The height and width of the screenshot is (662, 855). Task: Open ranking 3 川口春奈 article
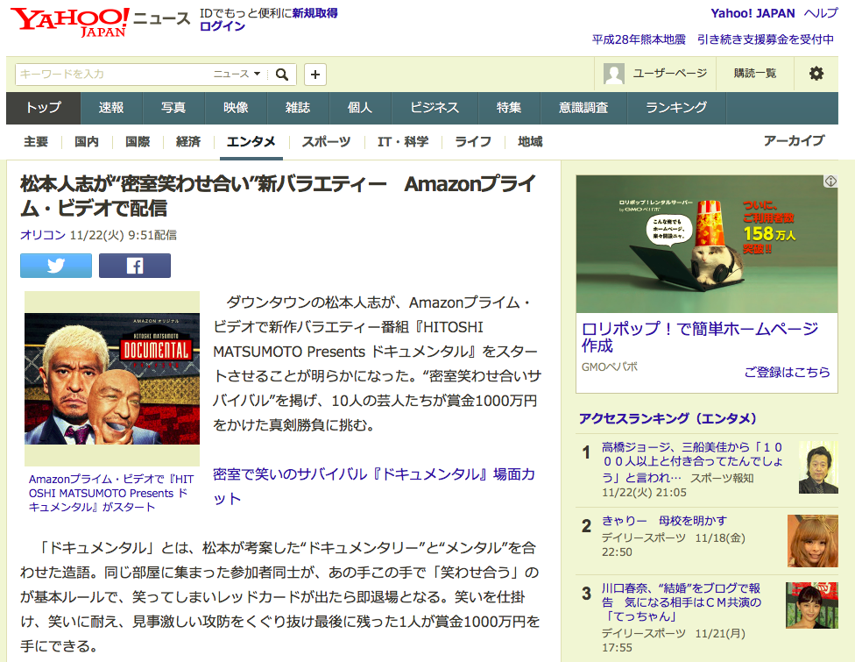(x=682, y=602)
